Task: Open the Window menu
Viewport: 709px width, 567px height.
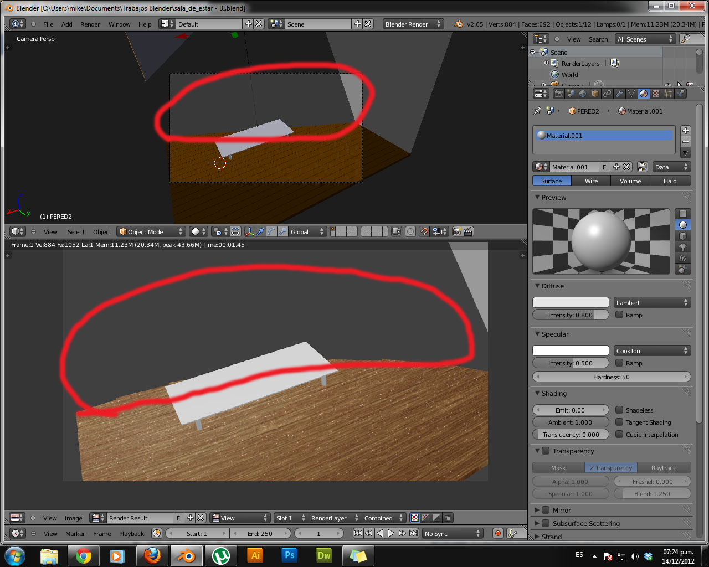Action: point(119,24)
